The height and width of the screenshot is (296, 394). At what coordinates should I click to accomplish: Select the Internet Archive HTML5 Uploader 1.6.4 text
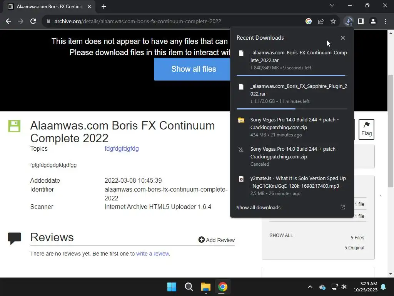click(x=158, y=207)
